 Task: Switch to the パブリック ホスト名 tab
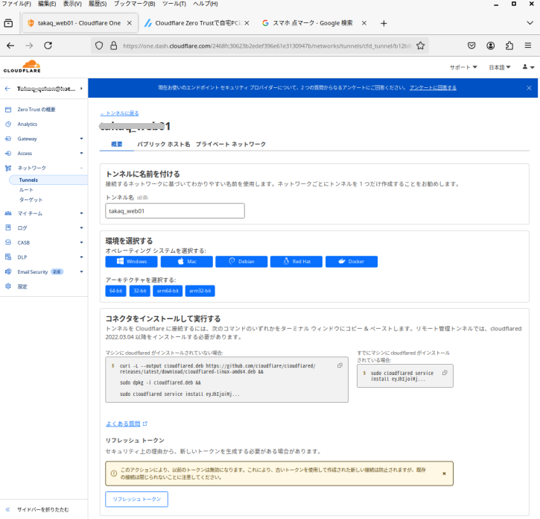pyautogui.click(x=164, y=144)
